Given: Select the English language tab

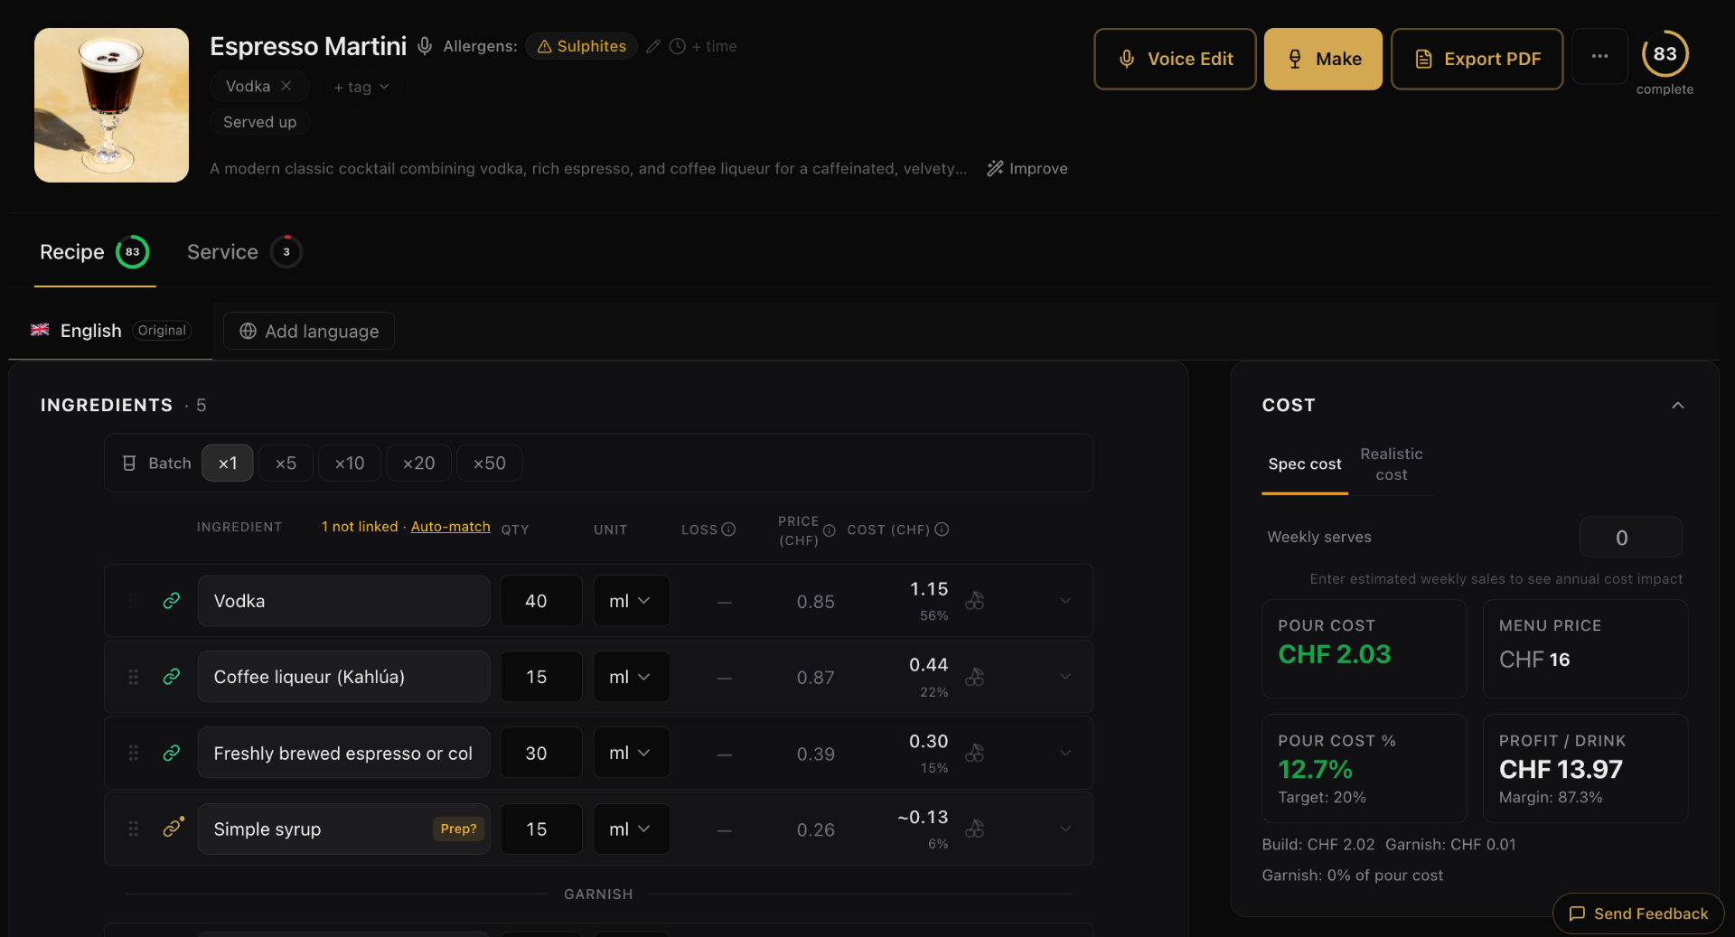Looking at the screenshot, I should [110, 331].
